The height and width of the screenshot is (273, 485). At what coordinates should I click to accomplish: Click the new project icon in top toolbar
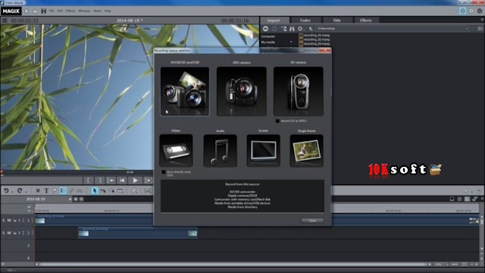coord(27,11)
